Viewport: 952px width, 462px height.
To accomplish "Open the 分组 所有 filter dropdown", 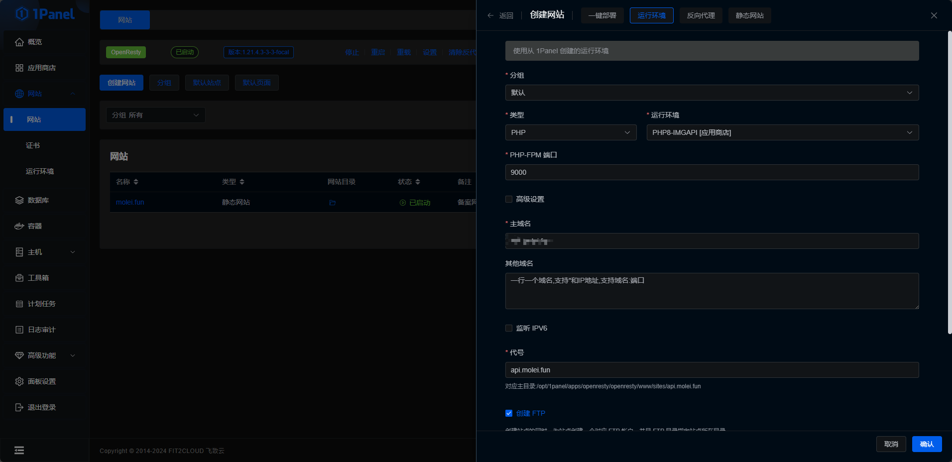I will [x=156, y=115].
